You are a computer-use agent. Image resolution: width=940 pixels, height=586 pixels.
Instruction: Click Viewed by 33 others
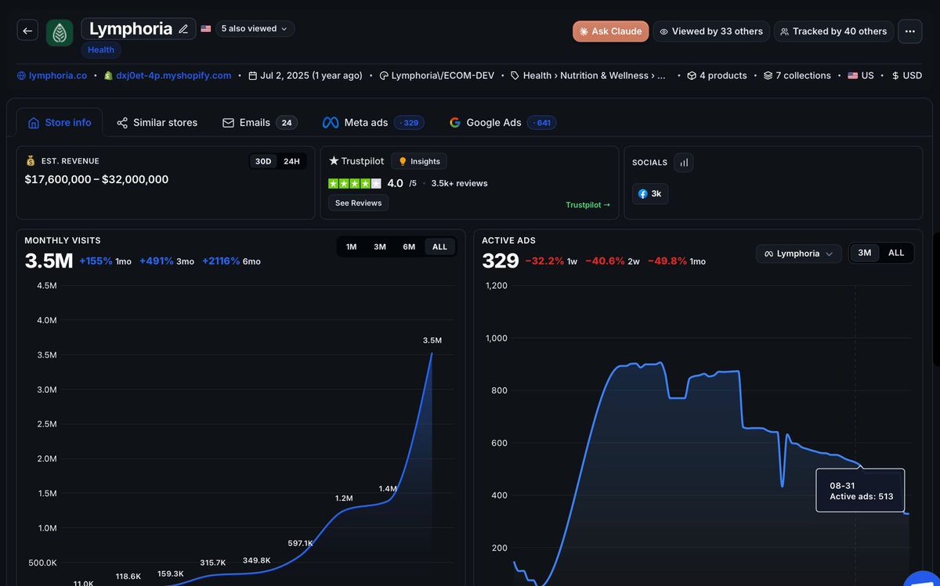pos(711,31)
